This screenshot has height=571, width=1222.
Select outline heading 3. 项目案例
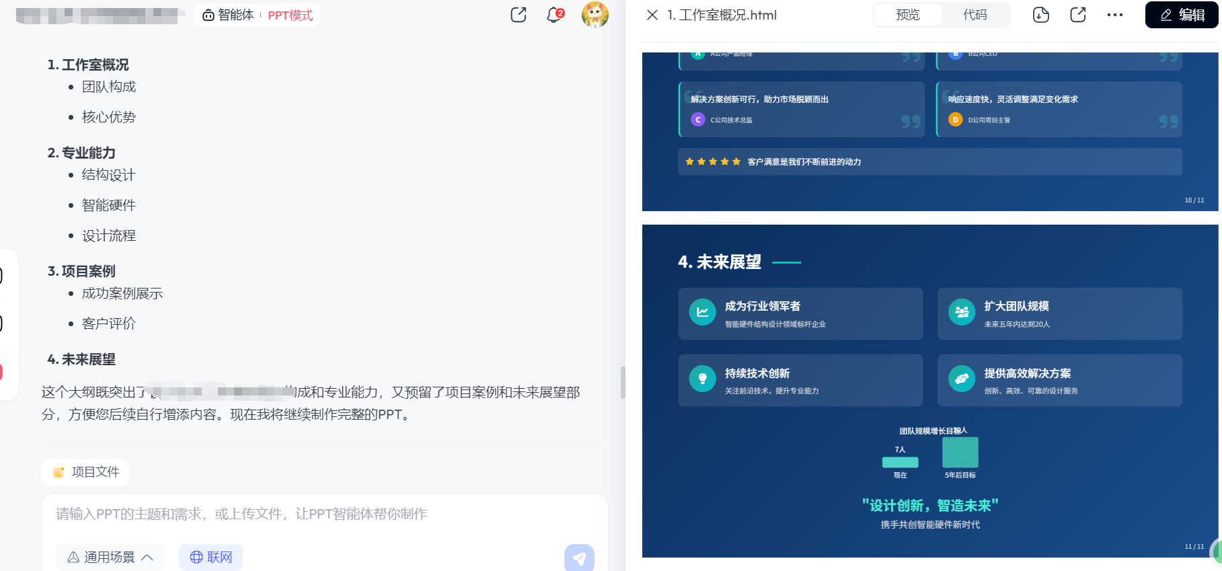click(x=81, y=271)
